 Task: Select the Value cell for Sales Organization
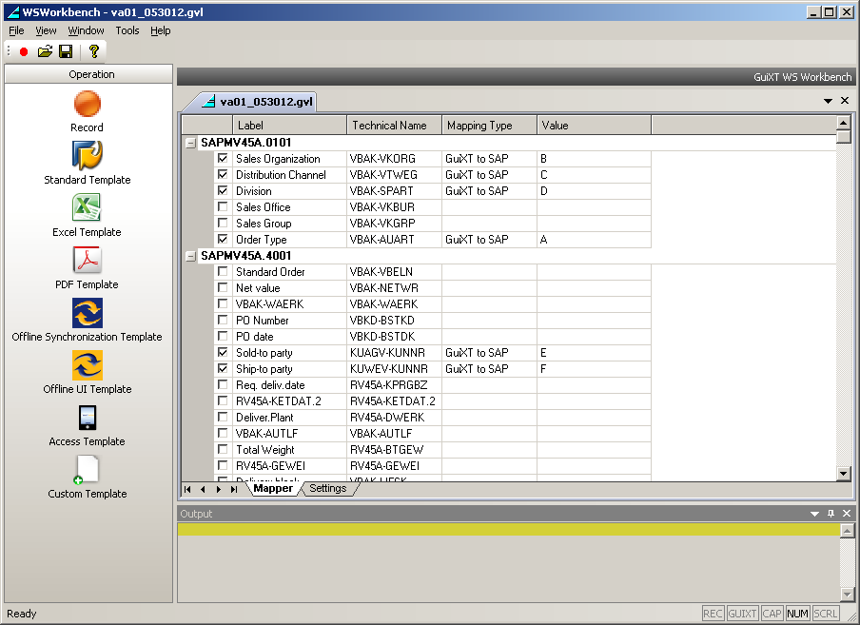[x=594, y=159]
